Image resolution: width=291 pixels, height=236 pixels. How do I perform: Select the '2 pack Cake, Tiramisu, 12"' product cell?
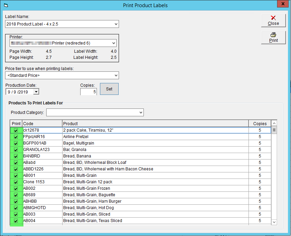coord(155,130)
